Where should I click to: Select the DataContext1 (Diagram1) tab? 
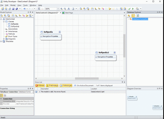47,13
